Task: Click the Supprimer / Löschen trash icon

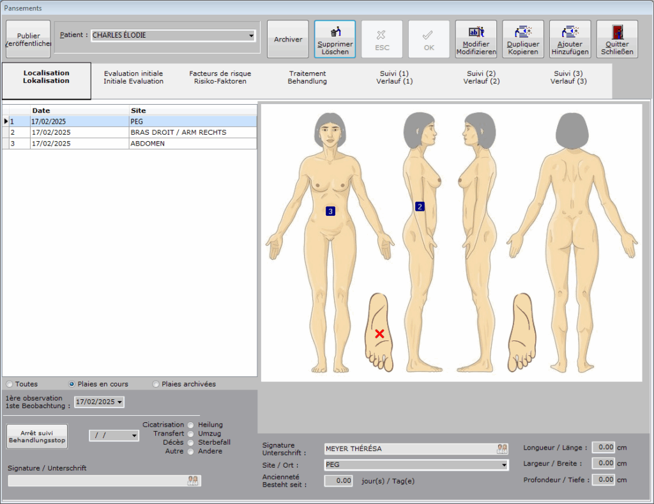Action: click(x=335, y=32)
